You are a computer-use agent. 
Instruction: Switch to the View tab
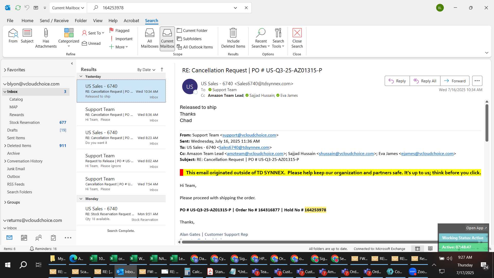pos(98,21)
